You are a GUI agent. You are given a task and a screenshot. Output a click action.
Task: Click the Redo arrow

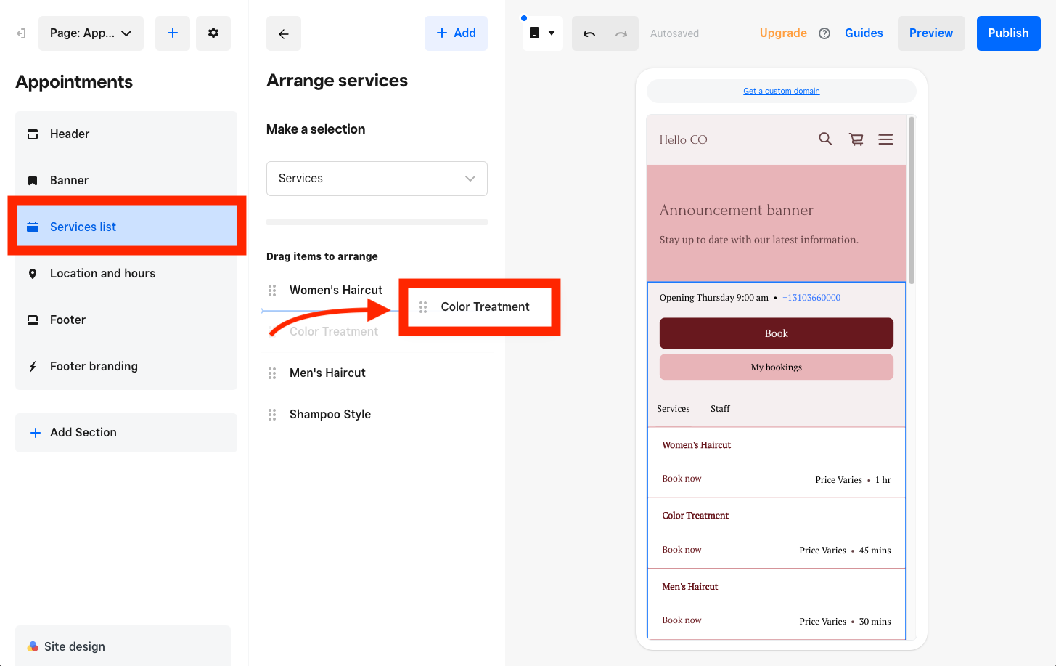(x=621, y=33)
